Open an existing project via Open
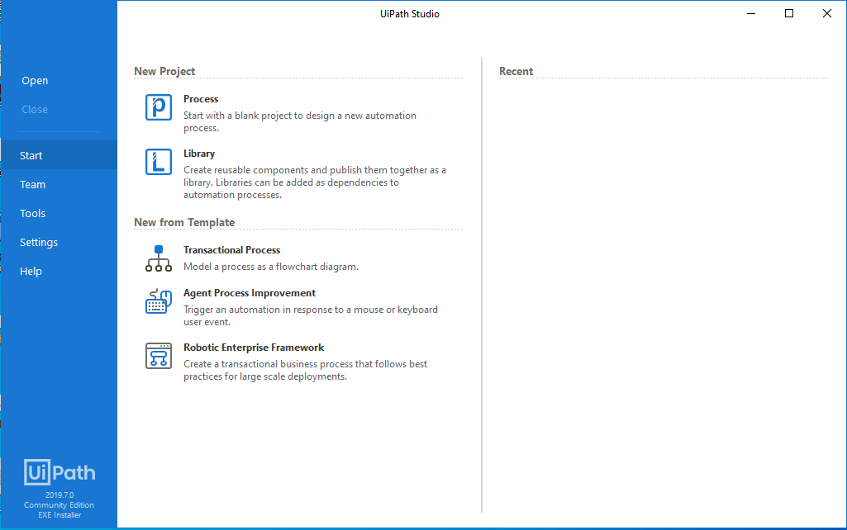Viewport: 847px width, 530px height. pos(35,80)
